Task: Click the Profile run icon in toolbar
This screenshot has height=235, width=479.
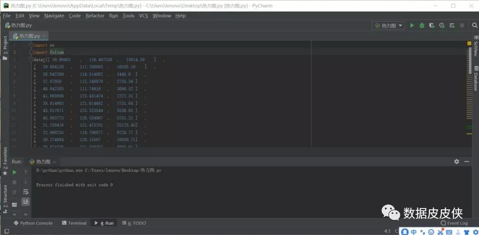Action: pyautogui.click(x=442, y=26)
